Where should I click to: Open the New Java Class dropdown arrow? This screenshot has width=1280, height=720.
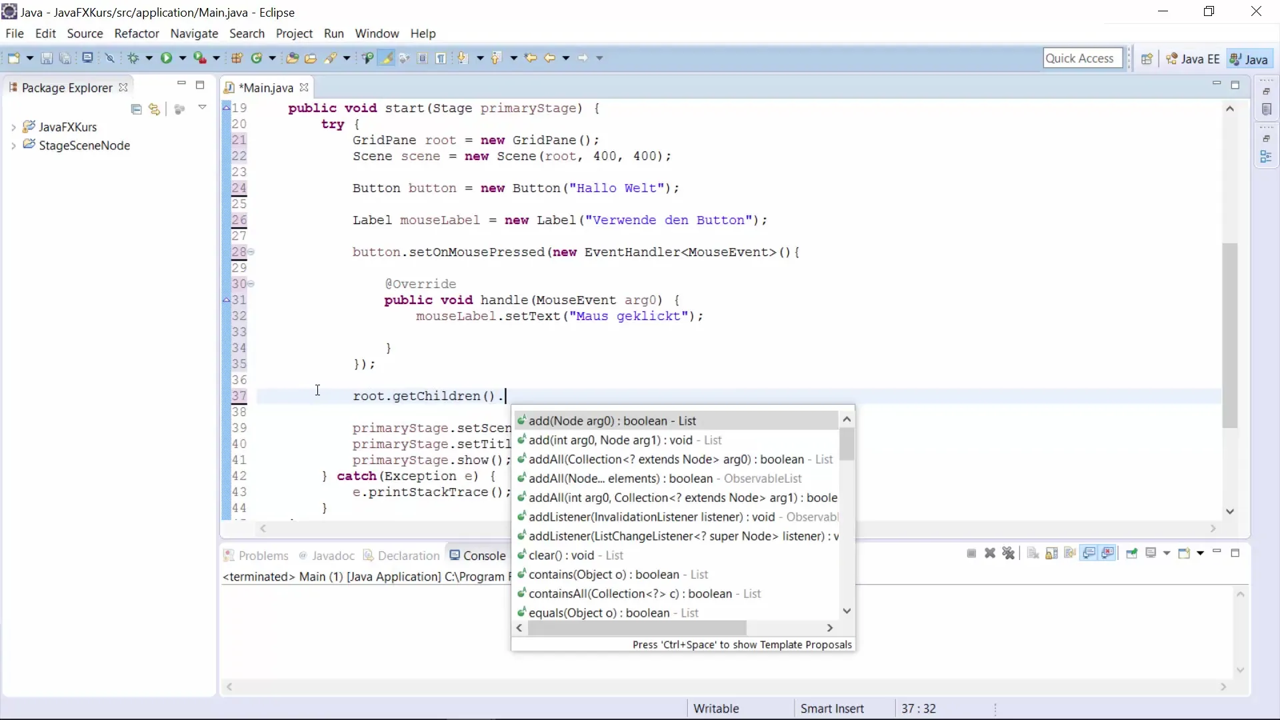(272, 58)
